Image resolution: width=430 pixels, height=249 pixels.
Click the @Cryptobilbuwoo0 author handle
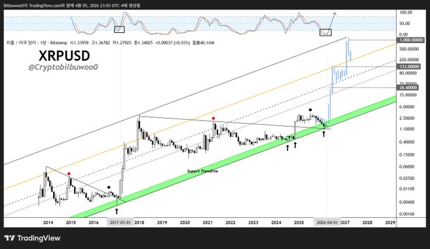63,67
